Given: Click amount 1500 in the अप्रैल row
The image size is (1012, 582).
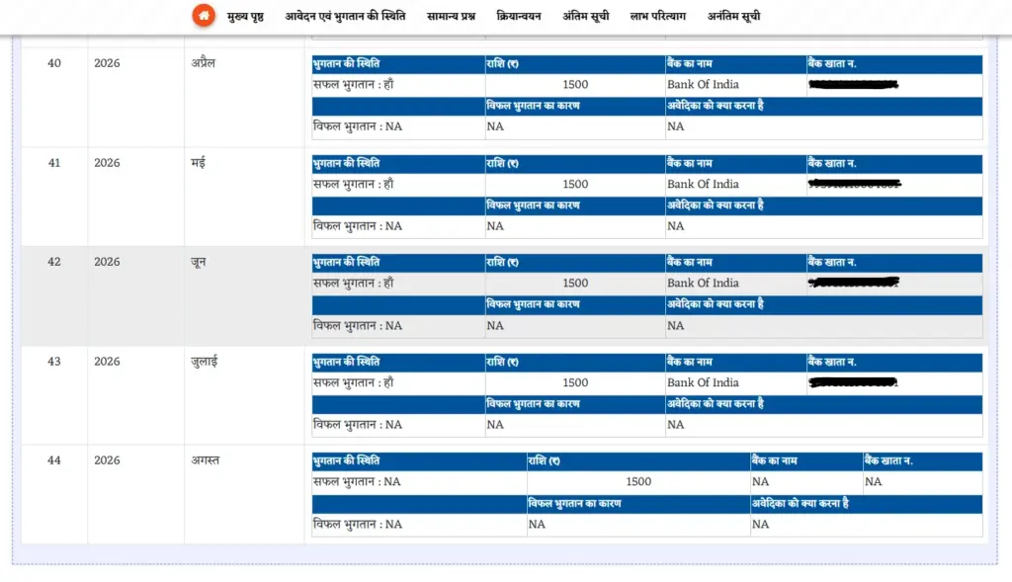Looking at the screenshot, I should pyautogui.click(x=575, y=85).
